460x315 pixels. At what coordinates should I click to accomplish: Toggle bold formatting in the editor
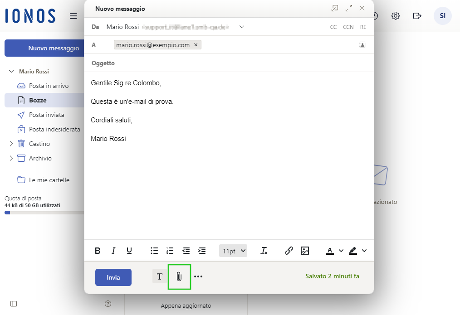(x=98, y=251)
